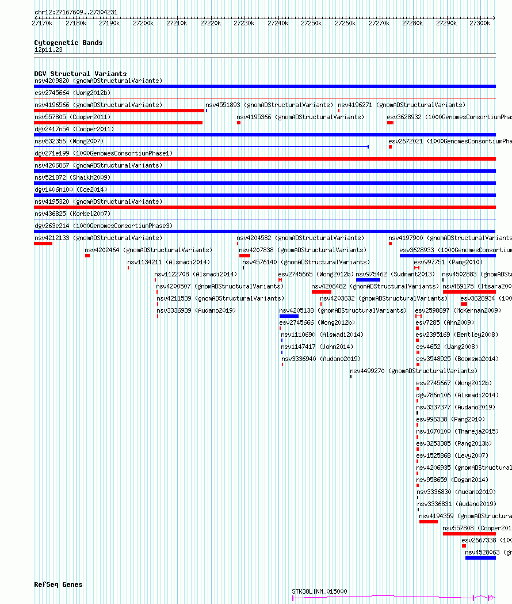Select nsv436825 (Korbel2007) label
The image size is (512, 604).
[x=72, y=214]
